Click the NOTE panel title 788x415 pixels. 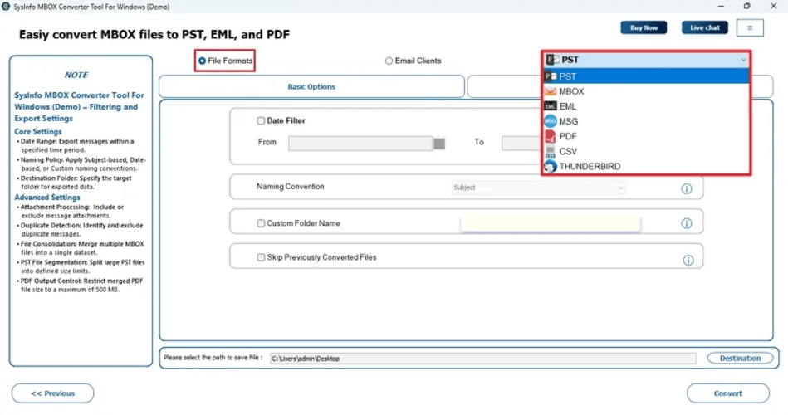pos(76,75)
